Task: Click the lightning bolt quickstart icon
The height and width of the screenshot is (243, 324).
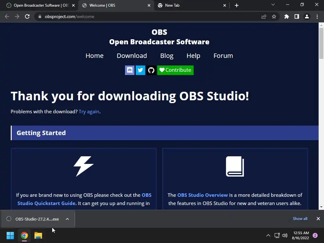Action: point(84,166)
